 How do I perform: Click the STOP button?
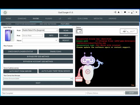point(132,93)
